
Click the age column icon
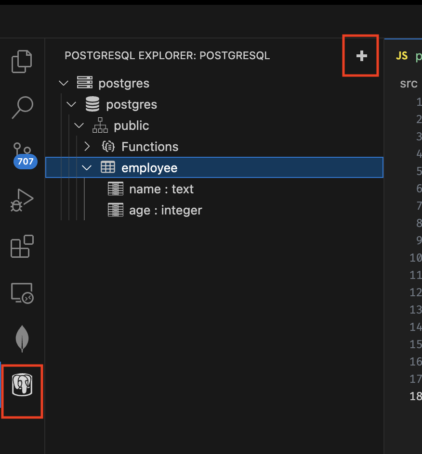pyautogui.click(x=116, y=210)
